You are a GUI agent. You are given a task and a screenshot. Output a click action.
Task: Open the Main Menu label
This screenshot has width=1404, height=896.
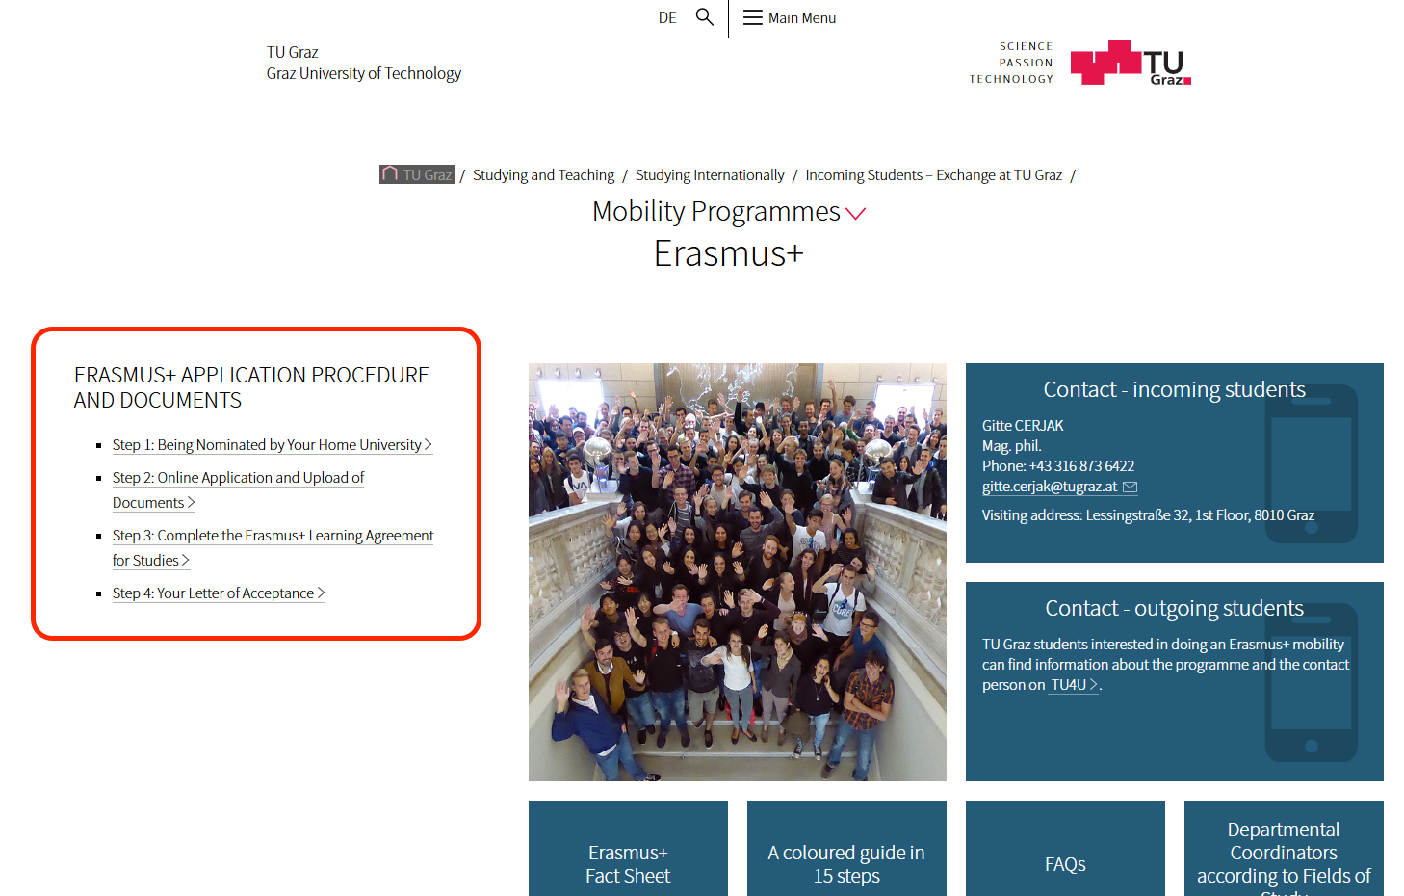coord(802,17)
